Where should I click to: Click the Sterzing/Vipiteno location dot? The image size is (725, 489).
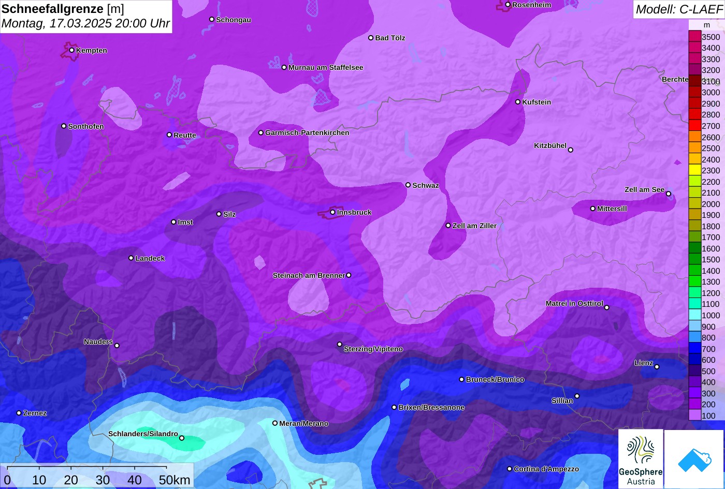tap(339, 344)
